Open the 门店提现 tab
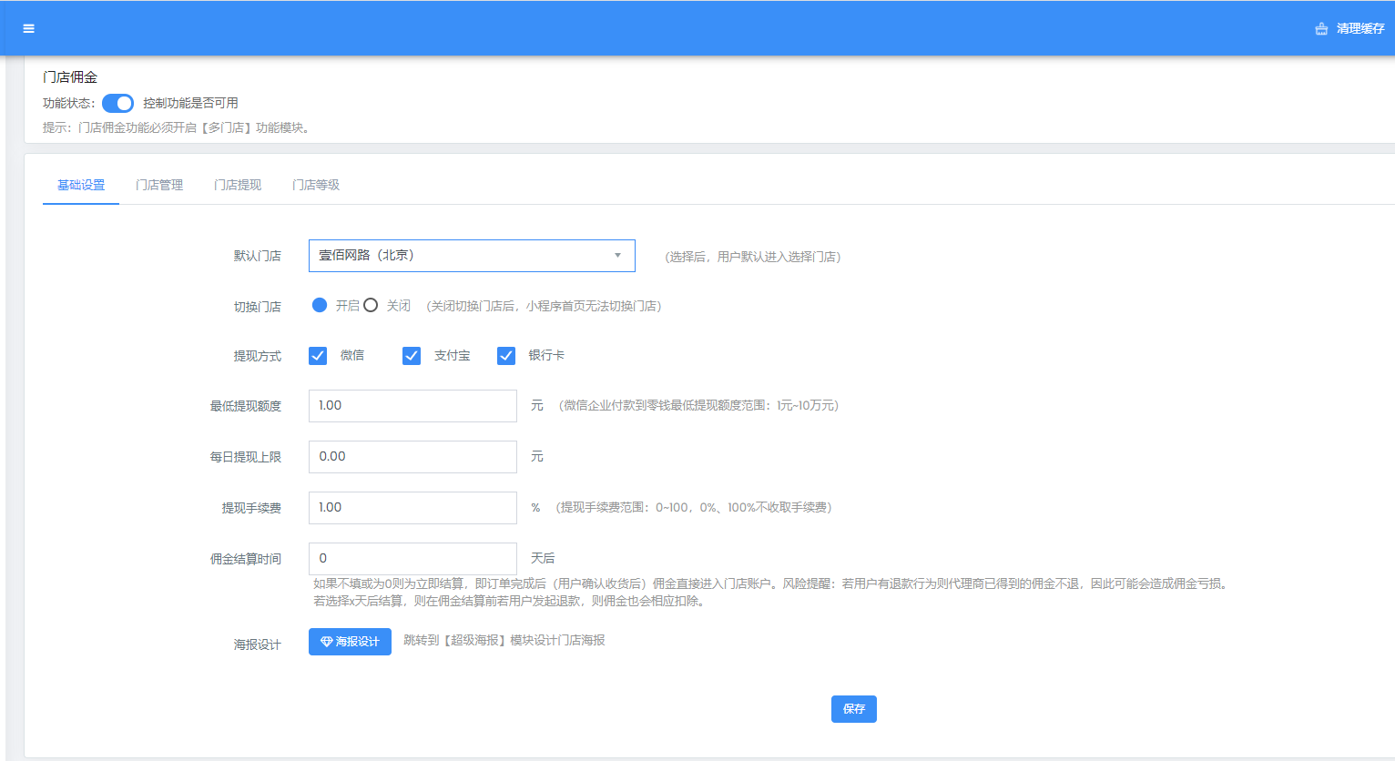 [238, 185]
